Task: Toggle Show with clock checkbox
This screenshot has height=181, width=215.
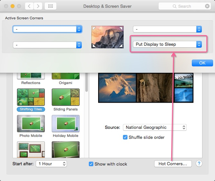Action: [91, 164]
